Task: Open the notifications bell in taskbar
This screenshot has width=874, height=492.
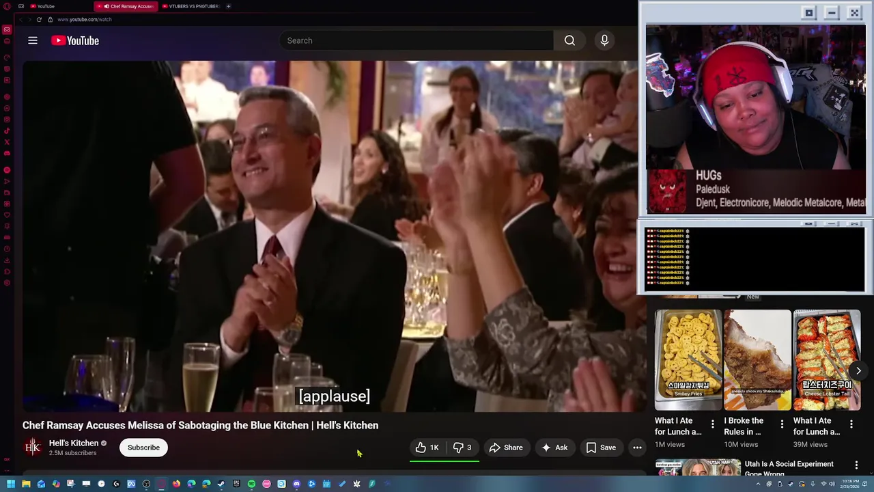Action: point(865,484)
